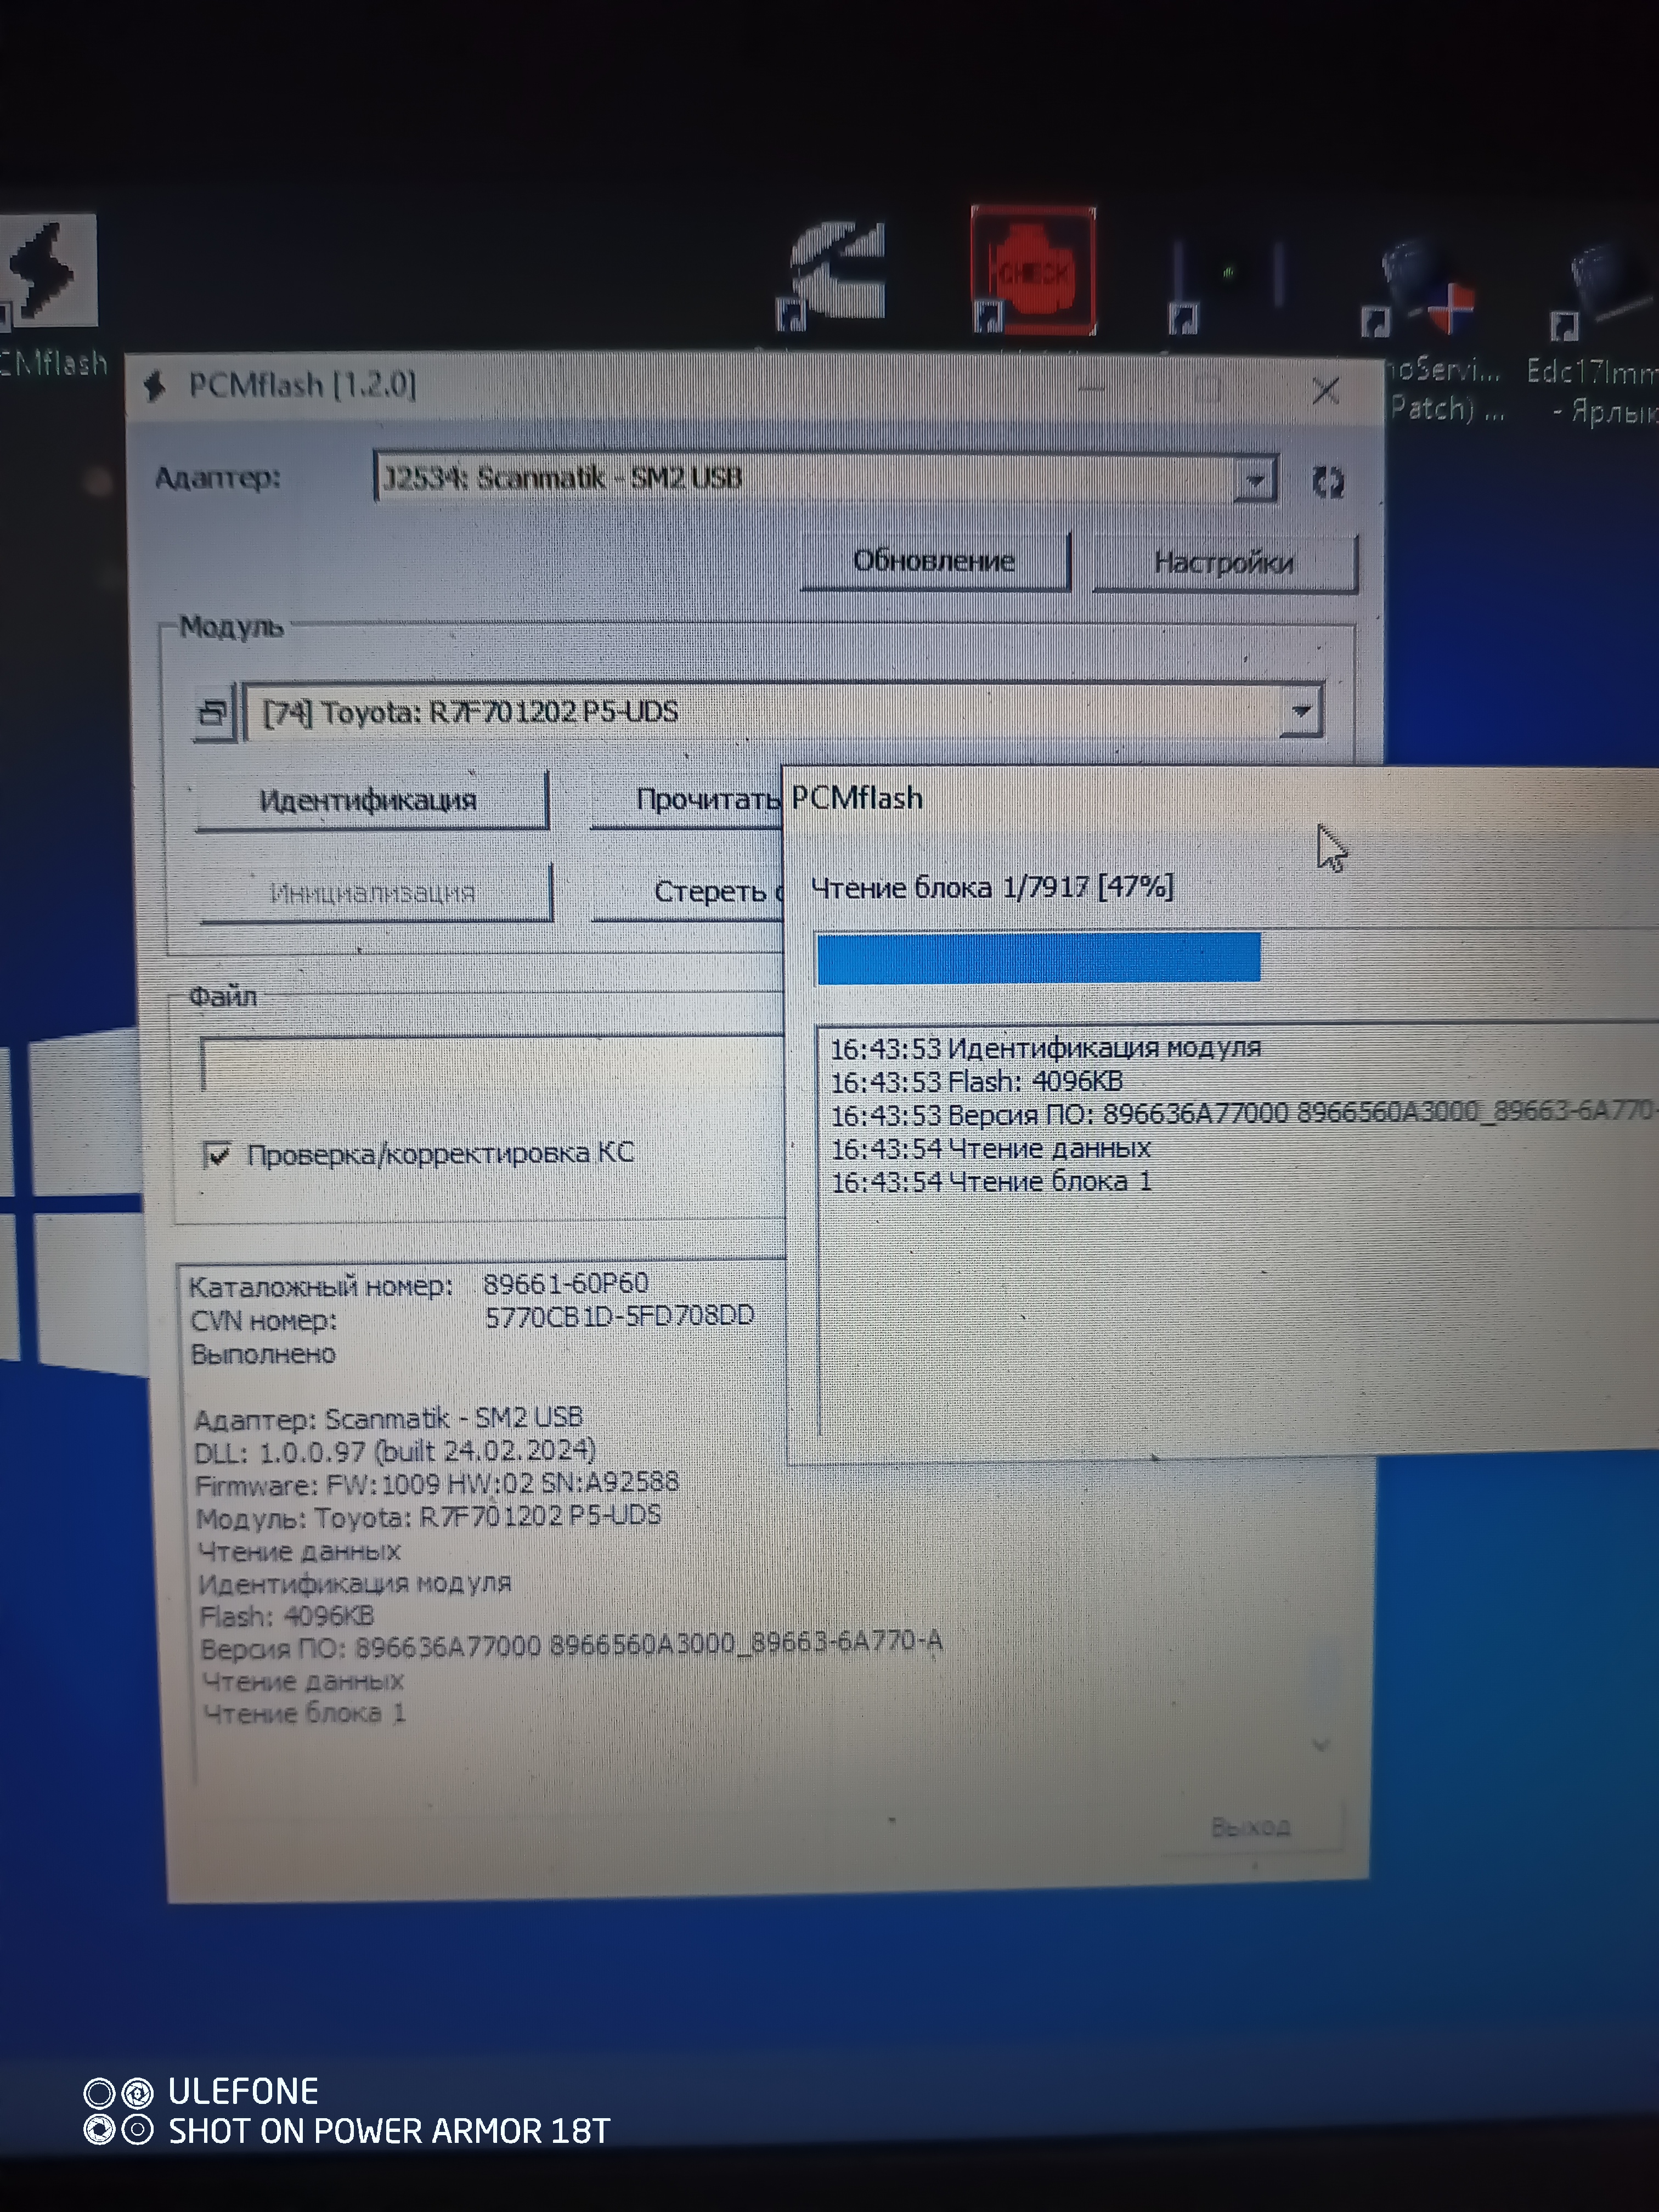Click the Идентификация button
Viewport: 1659px width, 2212px height.
click(370, 800)
